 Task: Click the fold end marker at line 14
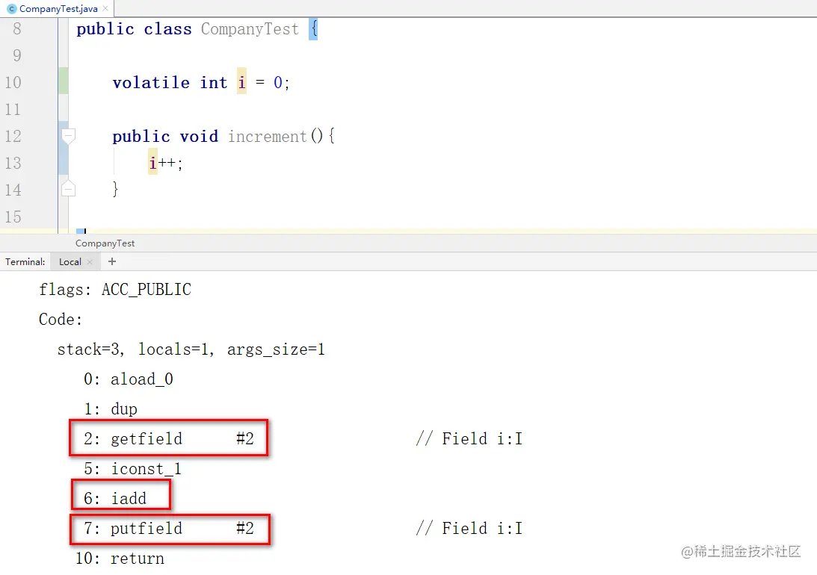68,189
